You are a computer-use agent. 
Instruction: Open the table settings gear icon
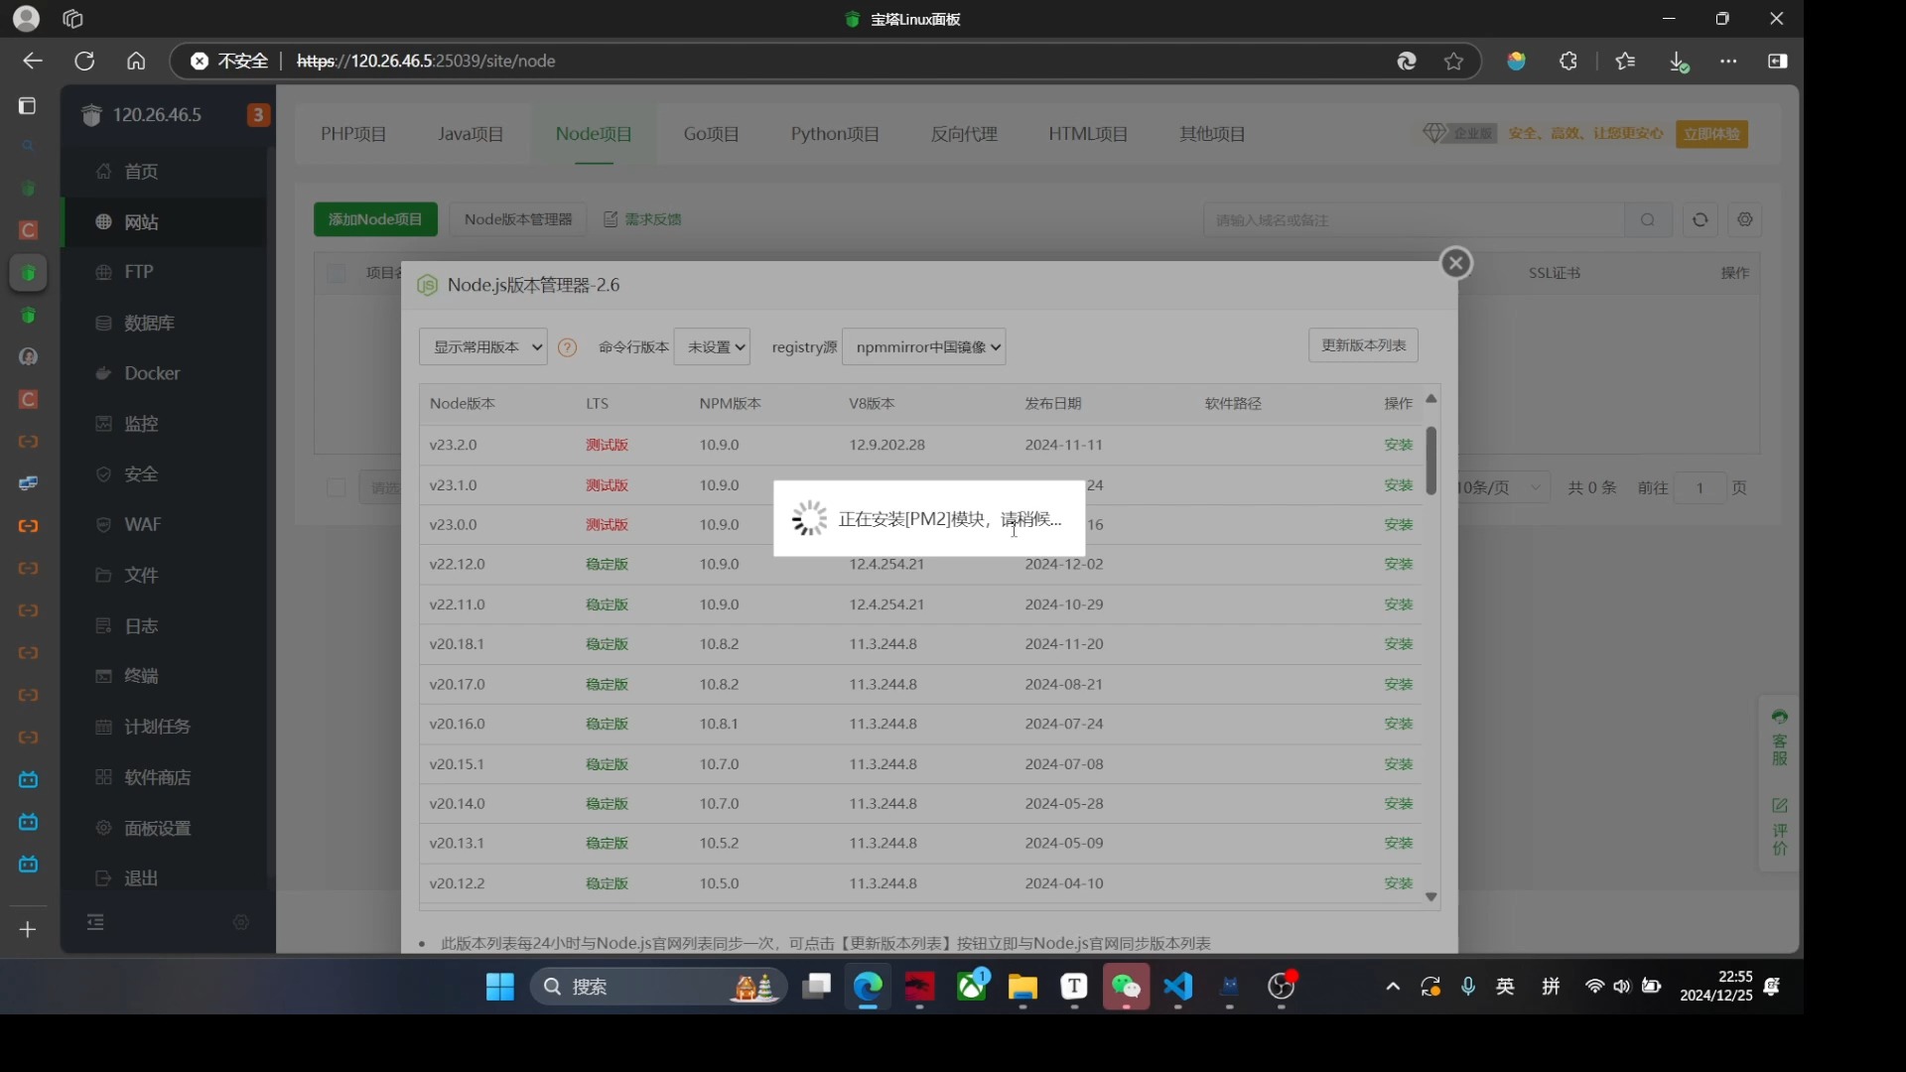(1745, 220)
